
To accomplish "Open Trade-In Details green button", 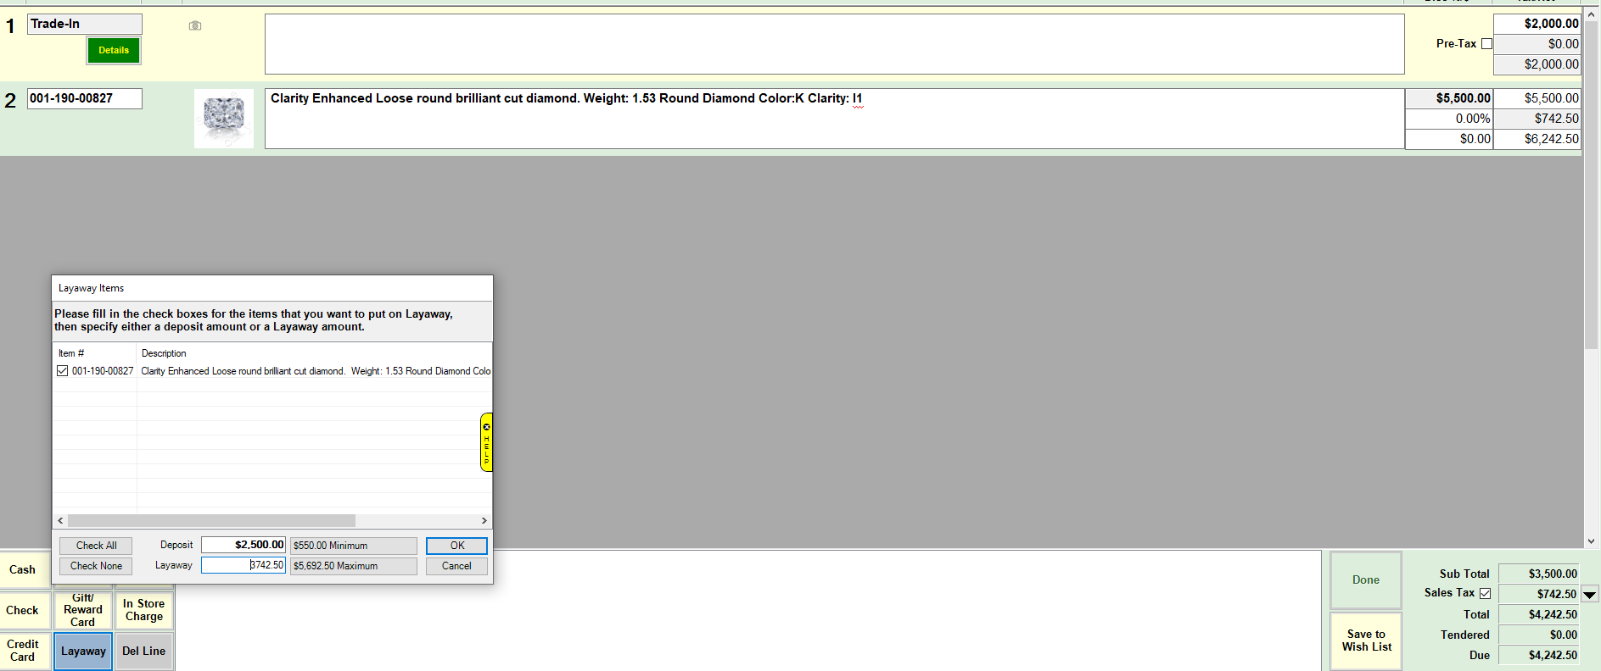I will [114, 51].
